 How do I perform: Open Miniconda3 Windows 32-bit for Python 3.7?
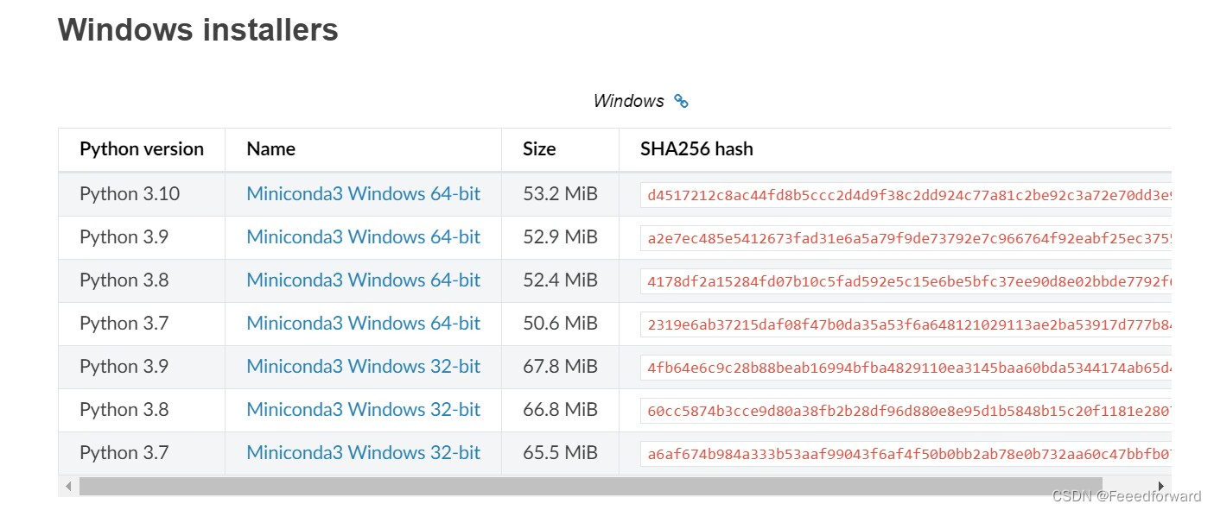(x=364, y=452)
